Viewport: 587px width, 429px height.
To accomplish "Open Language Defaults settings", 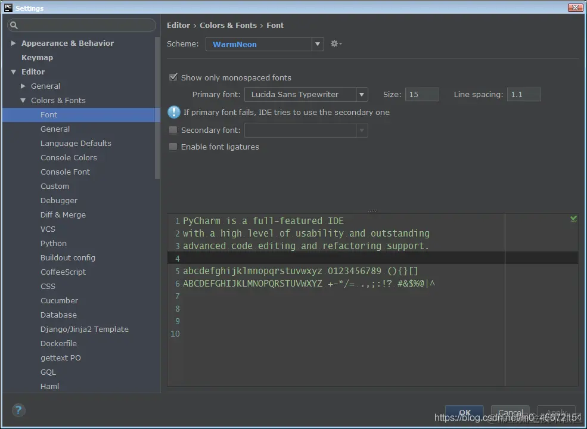I will 76,143.
